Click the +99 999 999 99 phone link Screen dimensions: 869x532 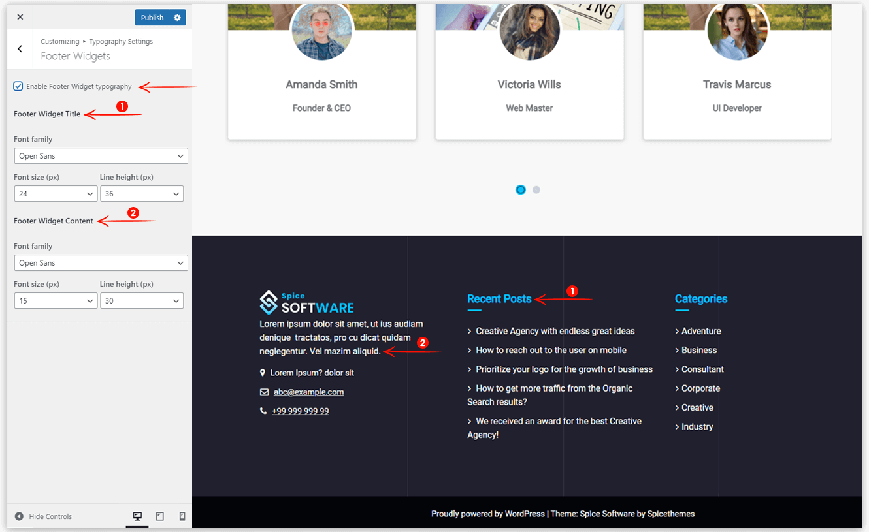tap(300, 411)
